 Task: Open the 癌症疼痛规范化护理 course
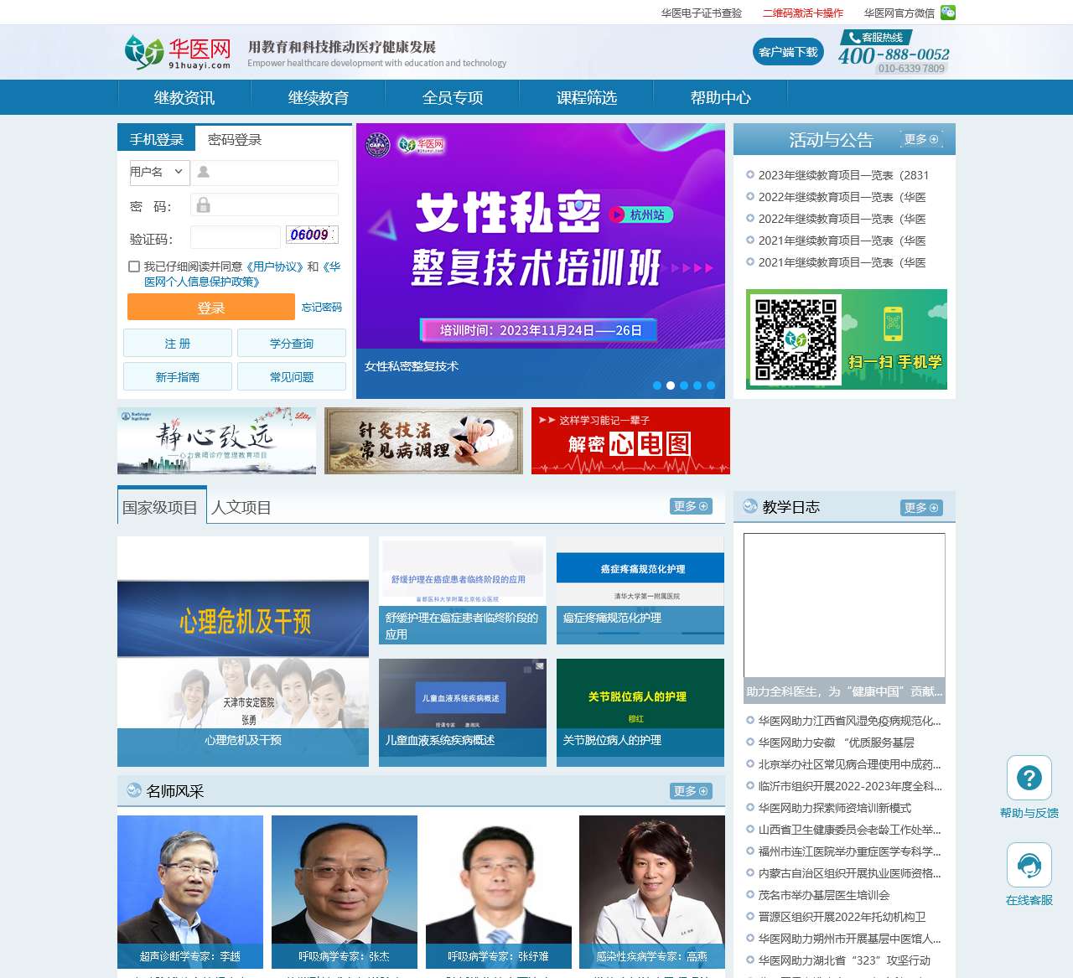[x=640, y=590]
